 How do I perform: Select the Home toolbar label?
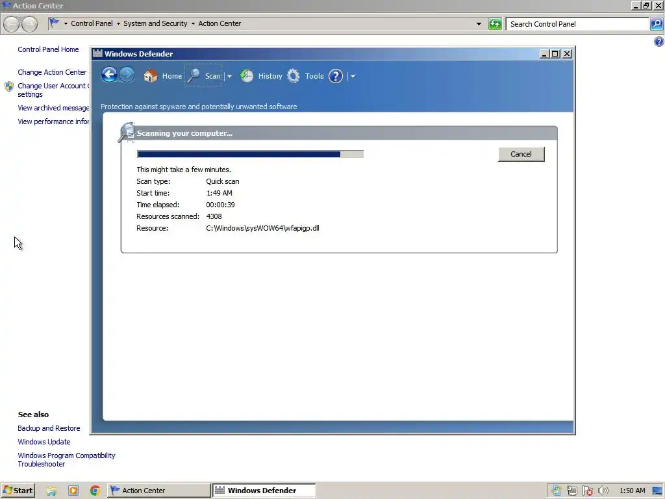tap(171, 76)
